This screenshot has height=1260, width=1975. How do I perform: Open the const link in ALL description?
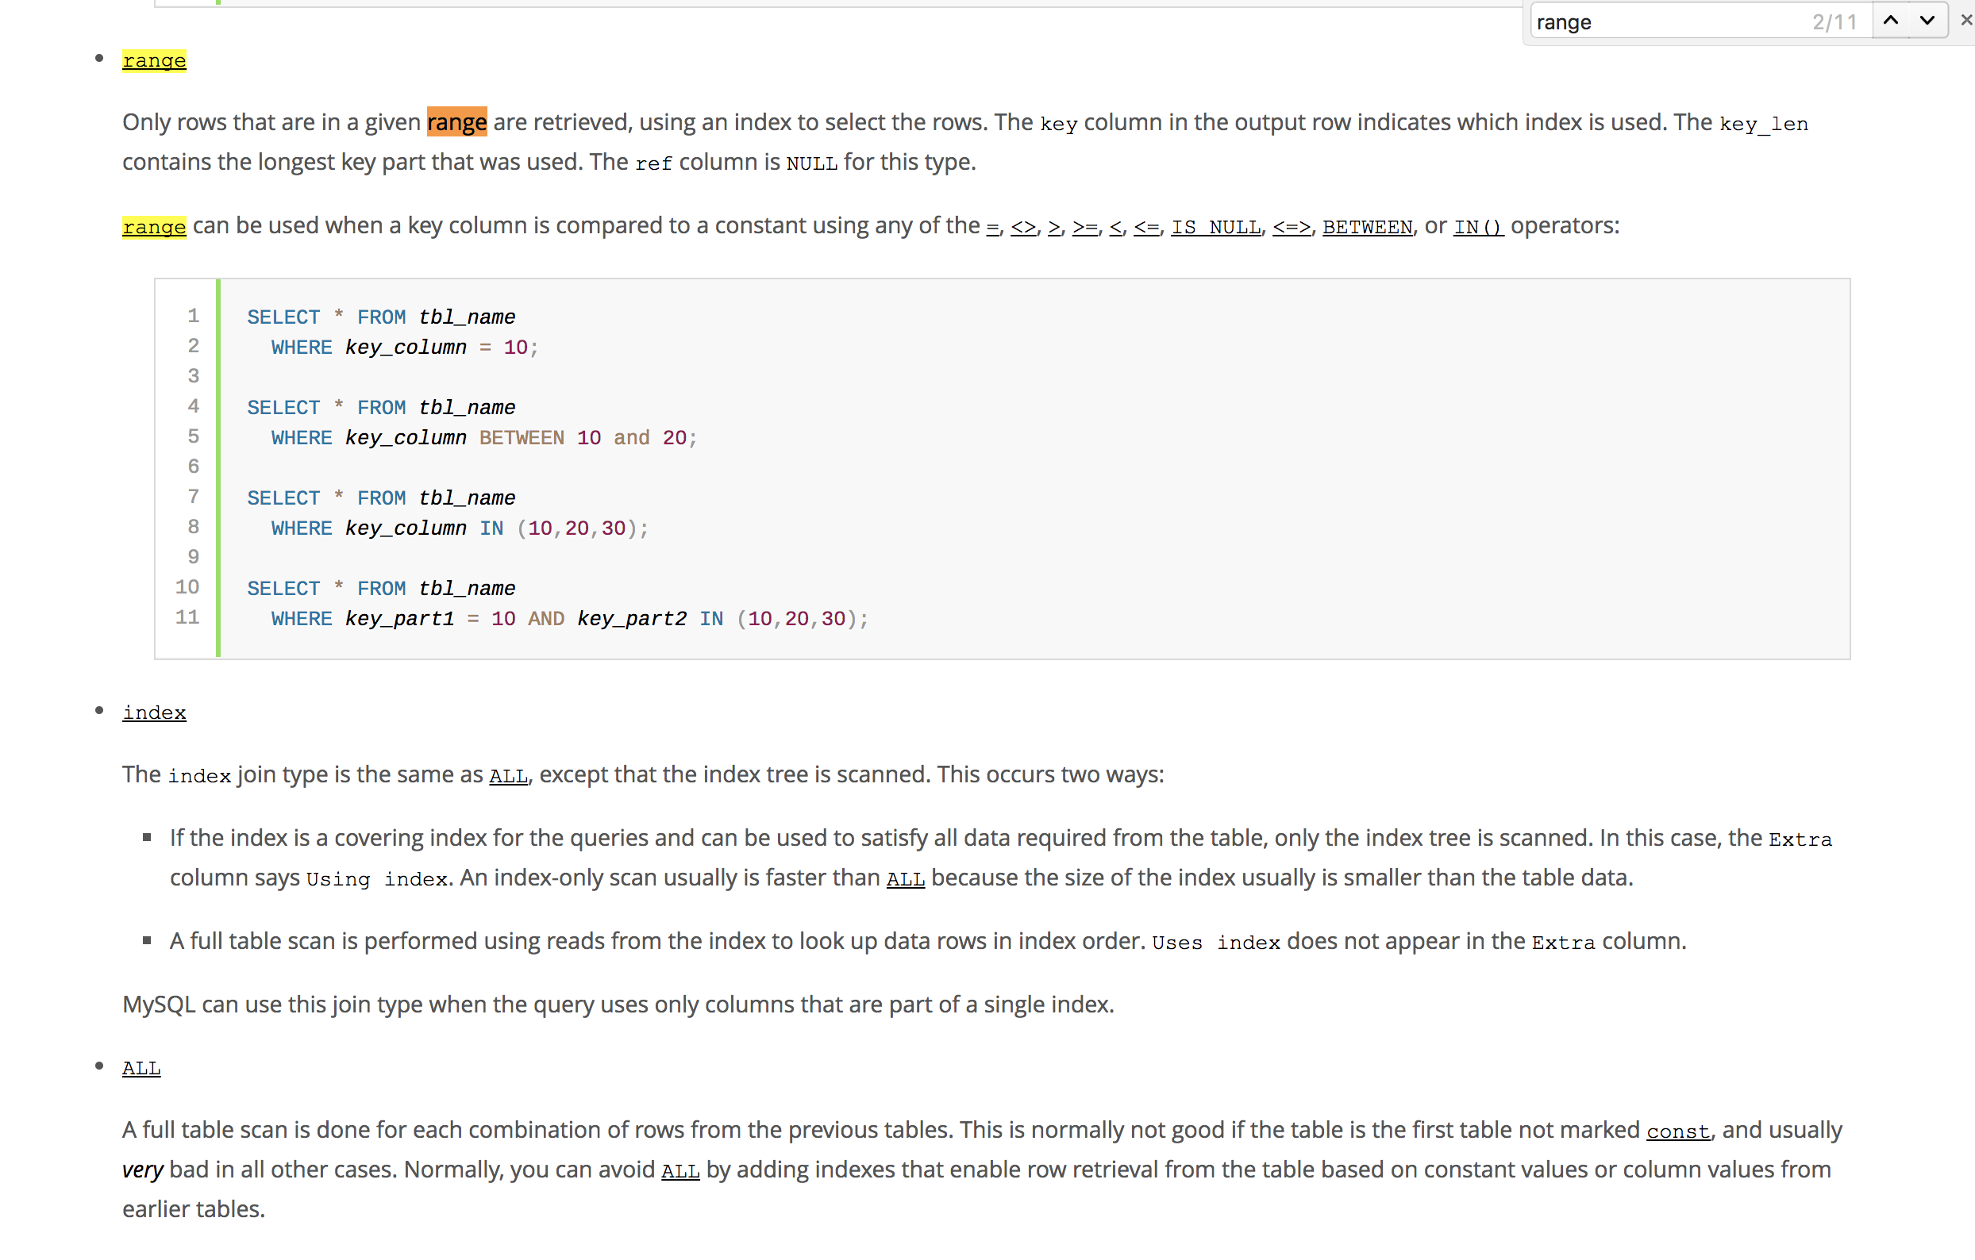pos(1678,1131)
